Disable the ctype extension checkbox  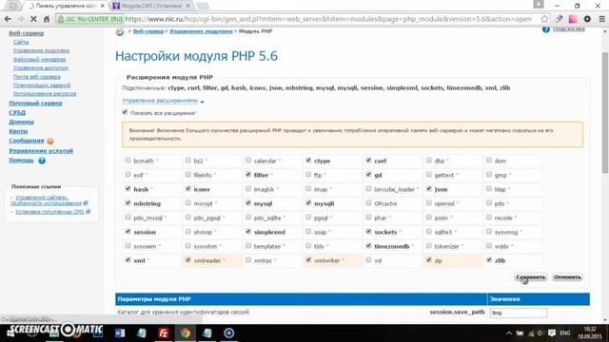[x=308, y=160]
